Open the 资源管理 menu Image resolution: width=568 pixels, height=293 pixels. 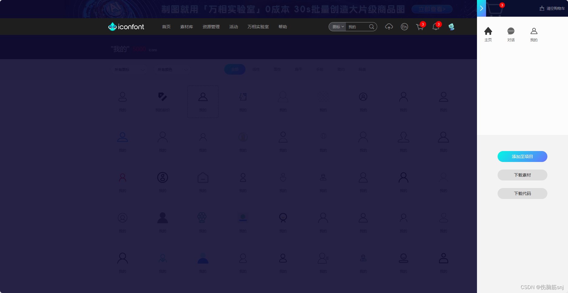click(x=211, y=27)
